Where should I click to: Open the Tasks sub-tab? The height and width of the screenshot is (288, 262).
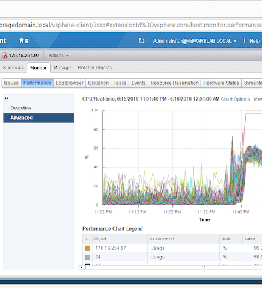tap(120, 83)
